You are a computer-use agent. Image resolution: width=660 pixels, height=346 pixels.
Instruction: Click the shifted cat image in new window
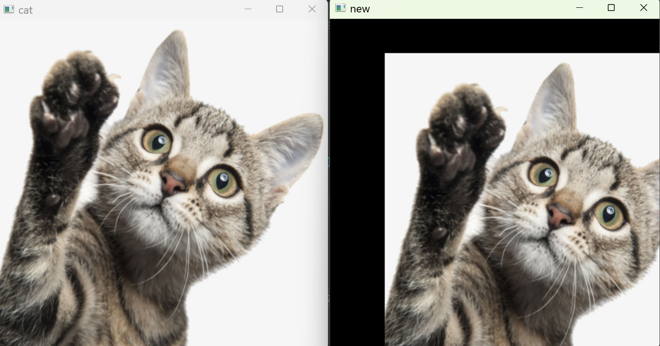522,200
